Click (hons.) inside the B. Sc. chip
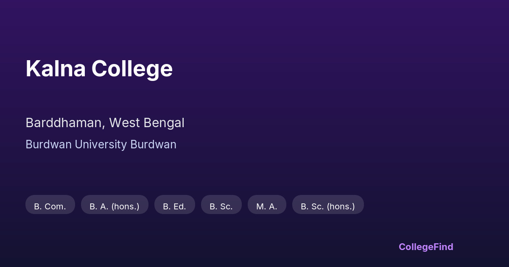 point(341,206)
